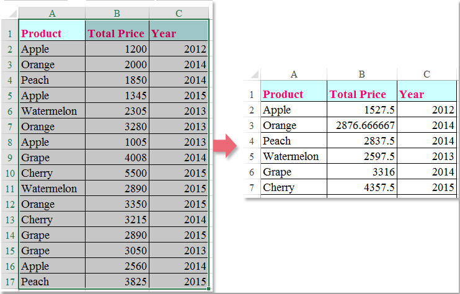The width and height of the screenshot is (460, 294).
Task: Click the Year header cell in left table
Action: tap(179, 33)
